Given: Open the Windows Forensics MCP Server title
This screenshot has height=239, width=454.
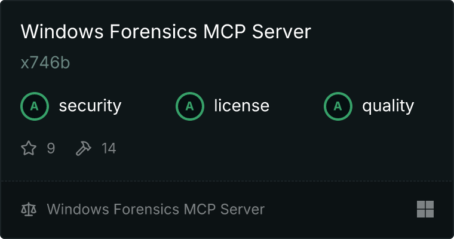Looking at the screenshot, I should 166,31.
